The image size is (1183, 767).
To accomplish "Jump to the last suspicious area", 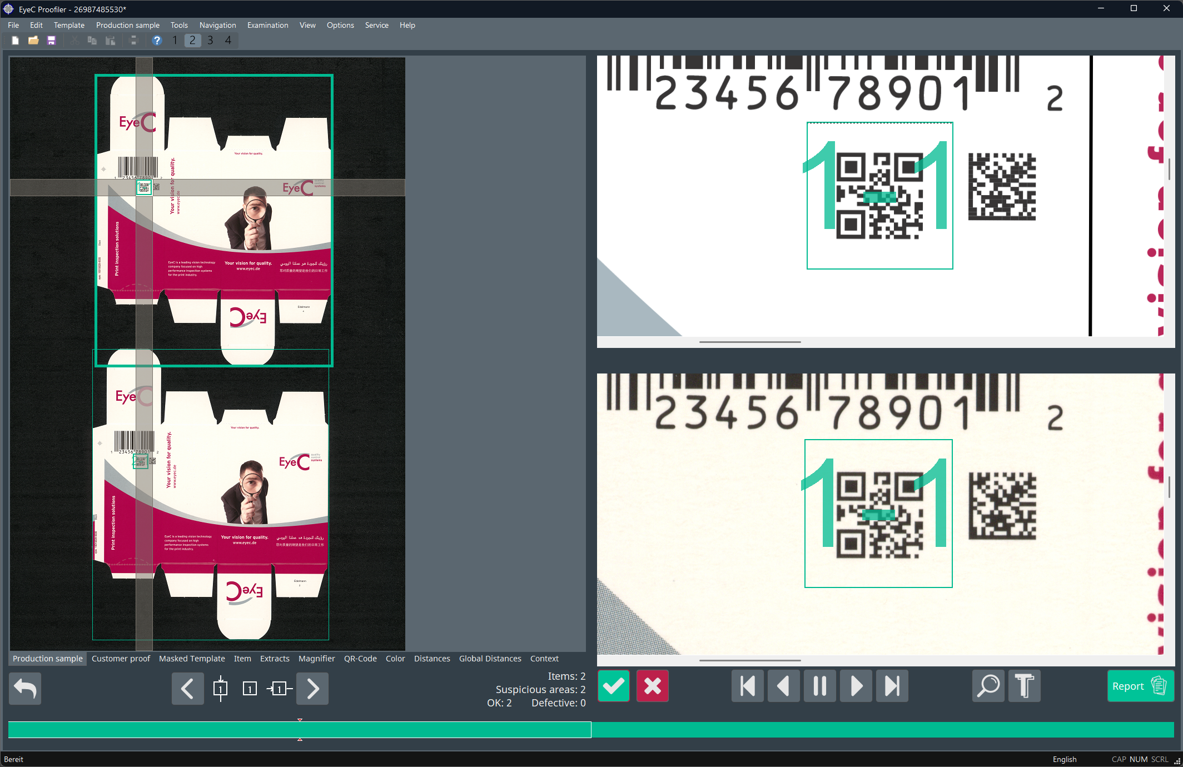I will tap(892, 686).
